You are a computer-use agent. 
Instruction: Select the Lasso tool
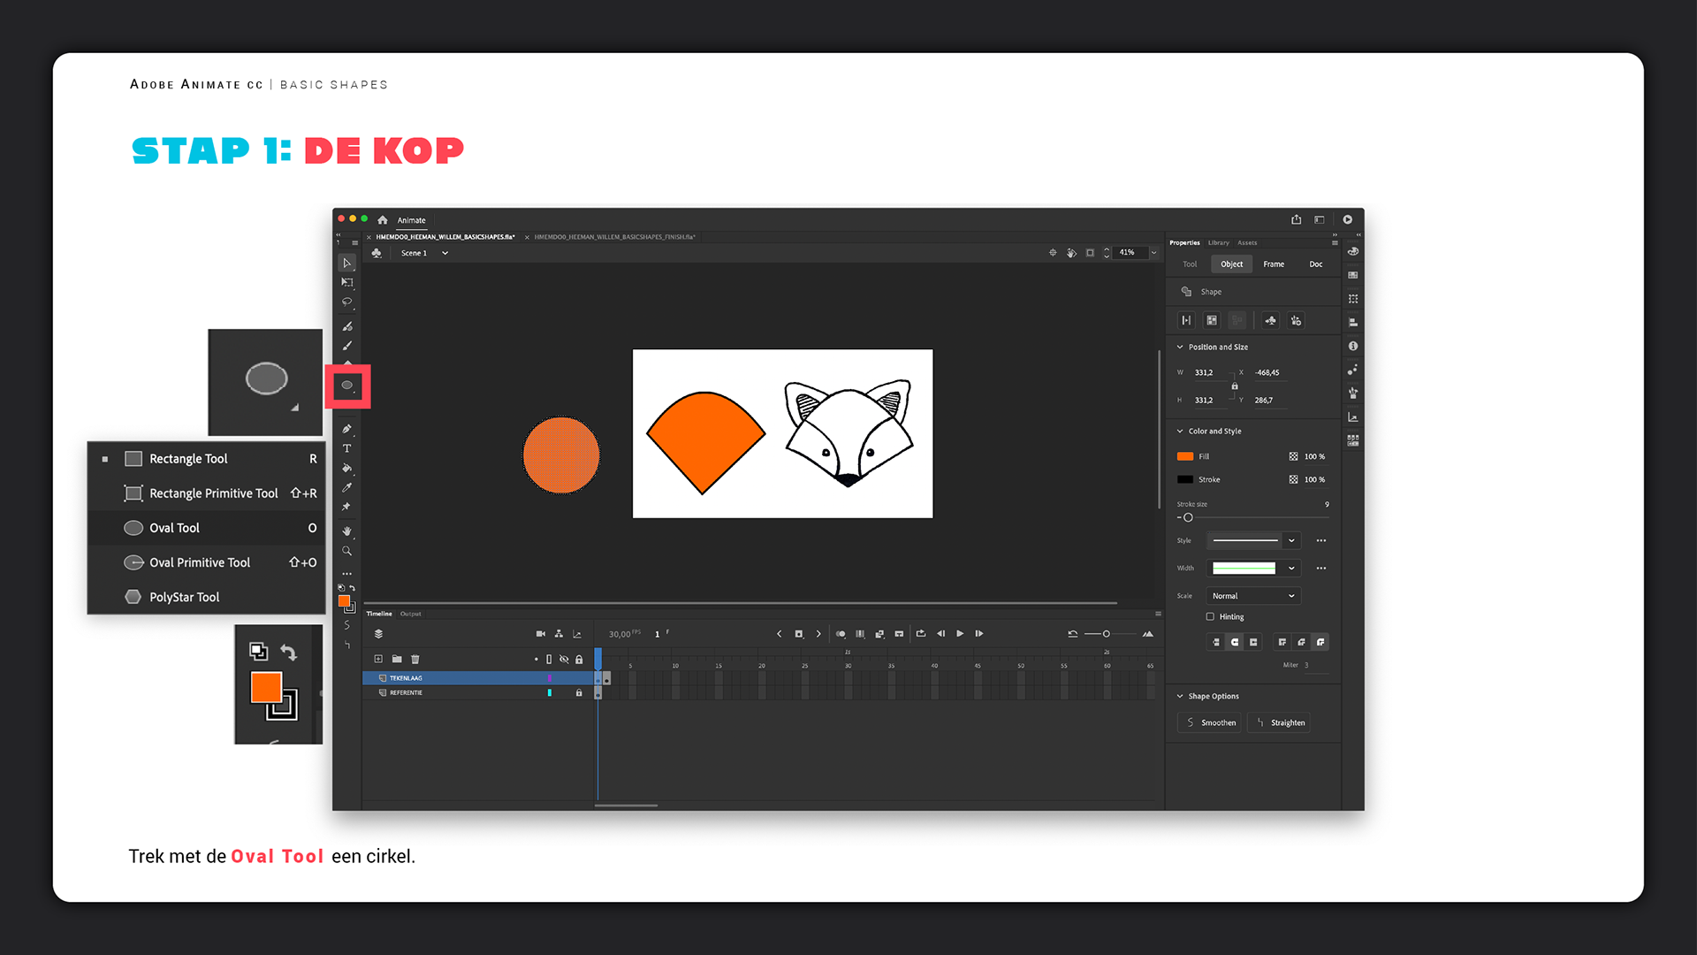pyautogui.click(x=347, y=302)
